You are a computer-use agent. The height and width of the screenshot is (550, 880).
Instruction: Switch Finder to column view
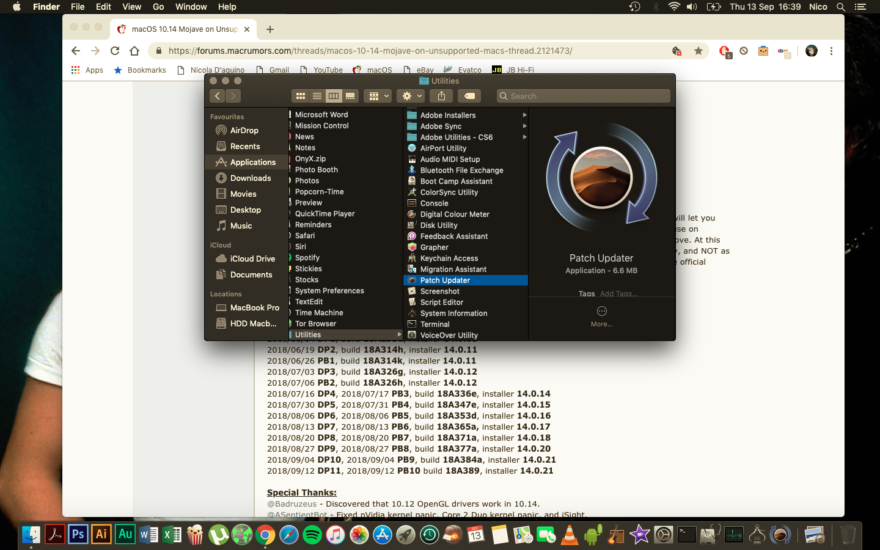point(334,96)
